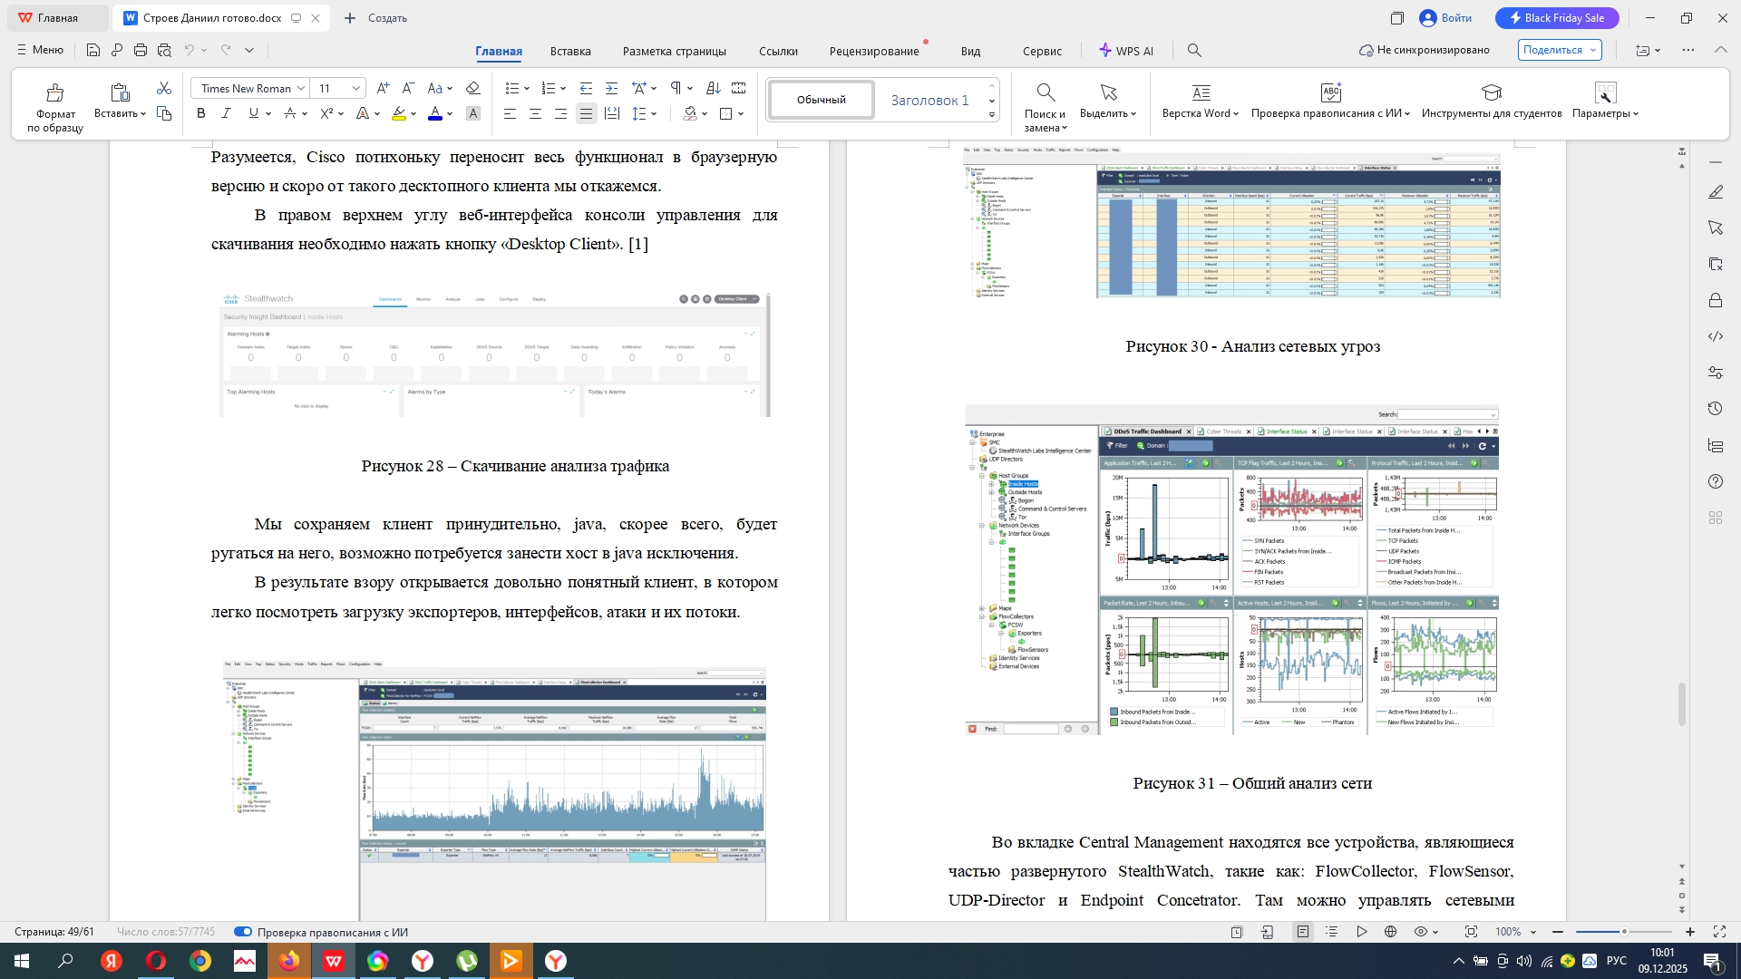Viewport: 1741px width, 979px height.
Task: Toggle italic formatting
Action: tap(227, 113)
